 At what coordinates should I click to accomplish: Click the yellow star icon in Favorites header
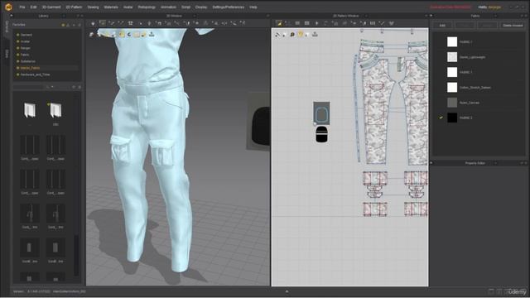[63, 25]
